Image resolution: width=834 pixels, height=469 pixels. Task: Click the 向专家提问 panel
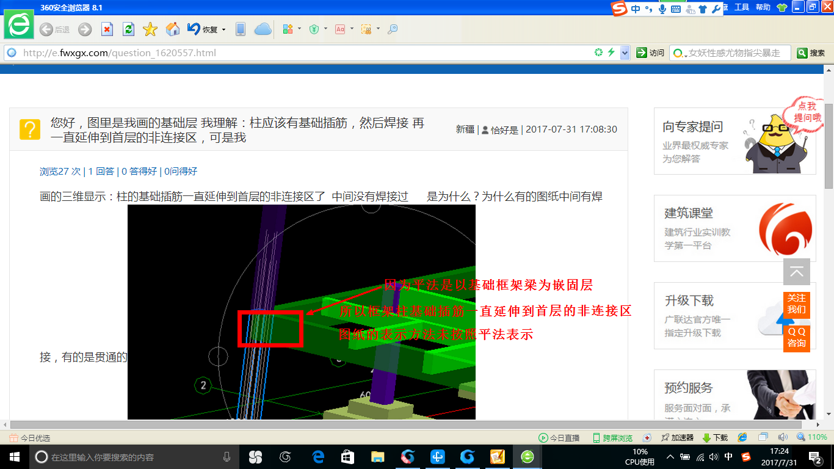(x=734, y=141)
